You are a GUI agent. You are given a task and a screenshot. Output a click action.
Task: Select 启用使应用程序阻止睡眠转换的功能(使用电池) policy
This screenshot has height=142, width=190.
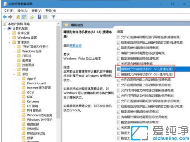(x=152, y=106)
